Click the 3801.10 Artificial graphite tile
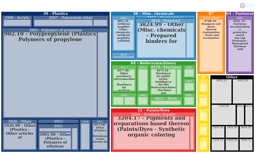The width and height of the screenshot is (255, 153). (x=123, y=35)
